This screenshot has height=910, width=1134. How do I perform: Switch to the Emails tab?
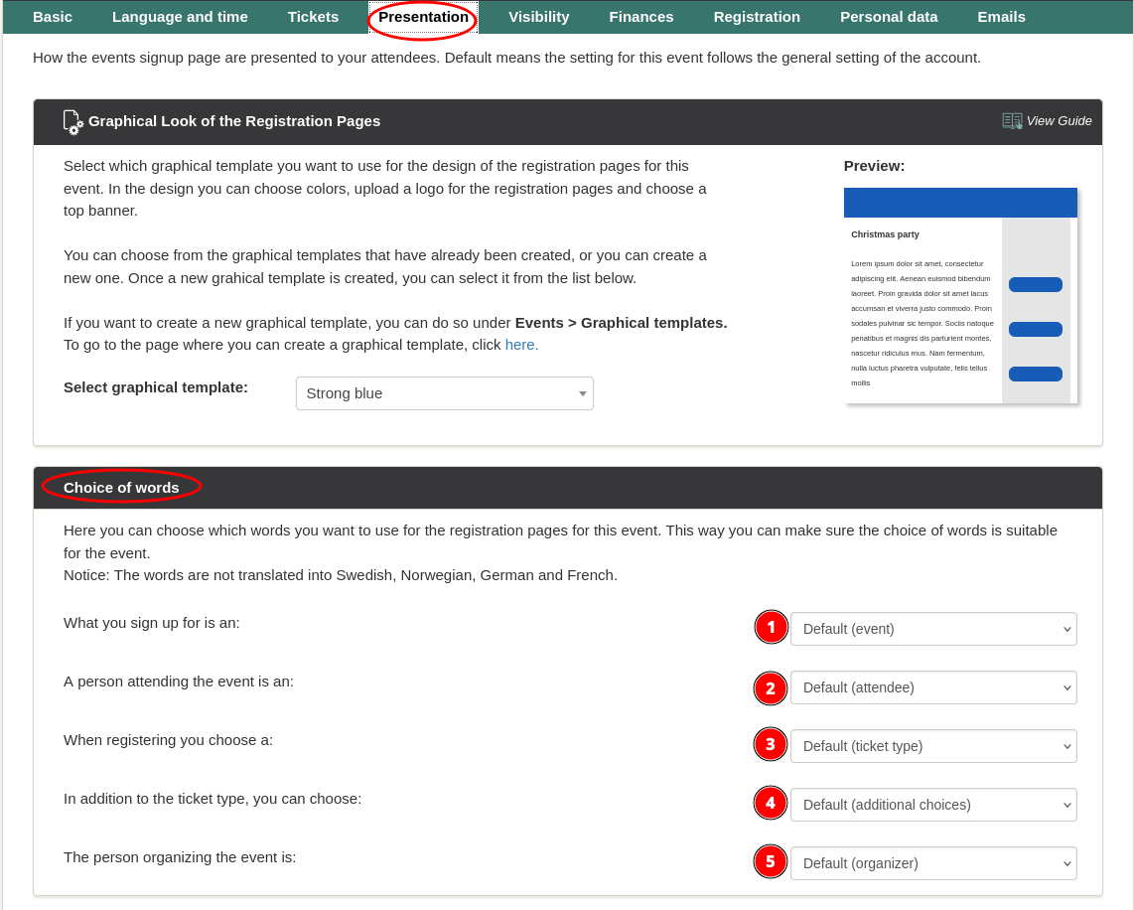(x=1001, y=17)
